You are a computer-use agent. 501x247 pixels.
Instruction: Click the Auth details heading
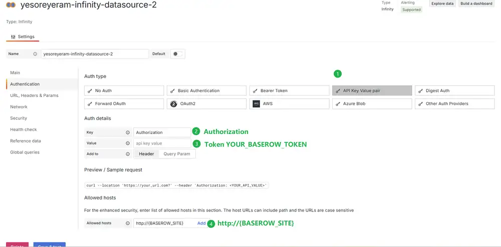(98, 118)
